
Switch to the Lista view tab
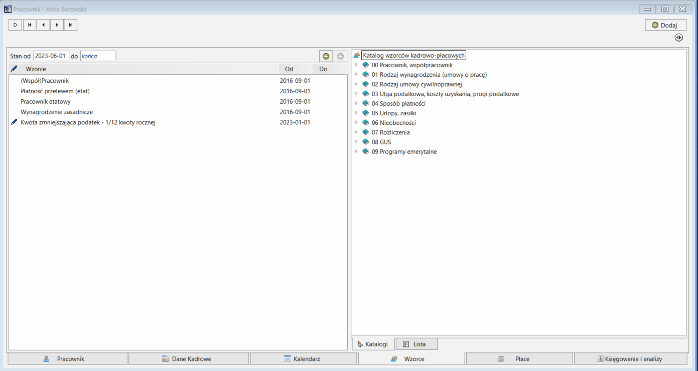click(416, 344)
